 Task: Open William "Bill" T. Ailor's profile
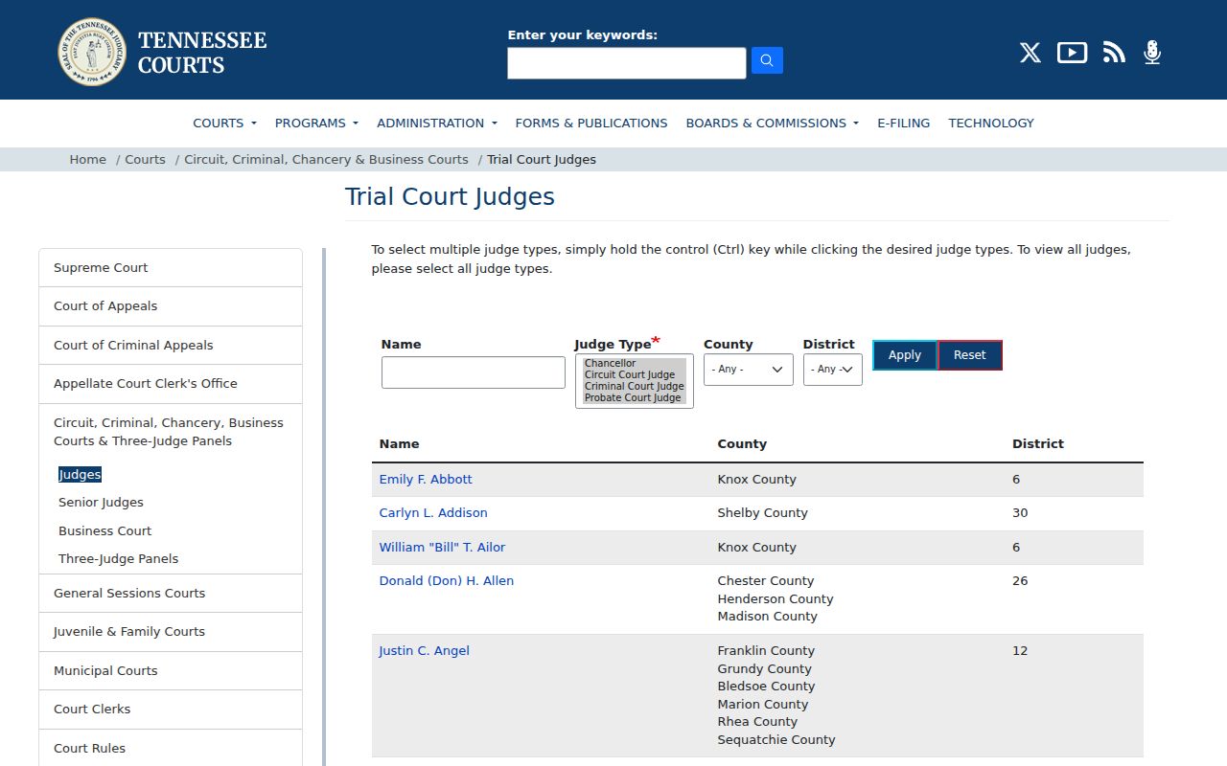(442, 548)
